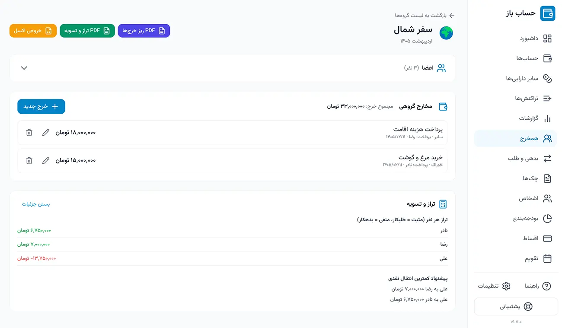This screenshot has height=328, width=562.
Task: Open بدهی و طلب menu item
Action: (515, 159)
